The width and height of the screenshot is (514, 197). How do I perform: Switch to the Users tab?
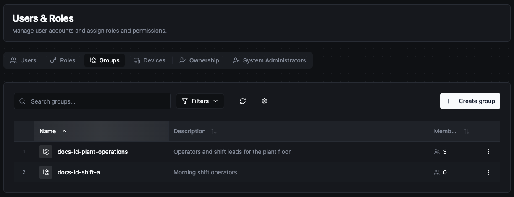pos(24,60)
